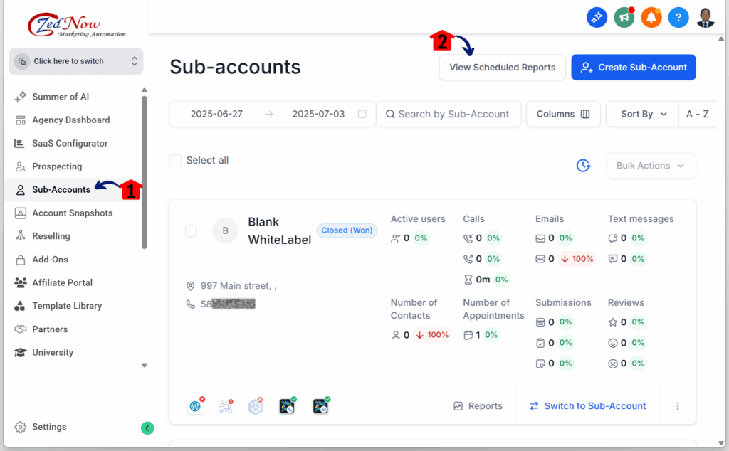Click the start date 2025-06-27

[x=216, y=114]
